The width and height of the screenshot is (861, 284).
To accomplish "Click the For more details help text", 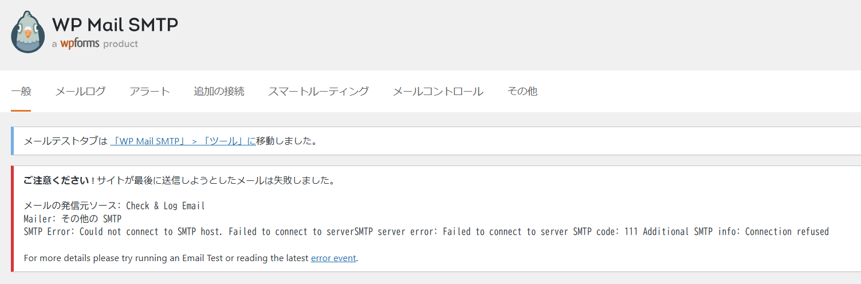I will click(191, 258).
